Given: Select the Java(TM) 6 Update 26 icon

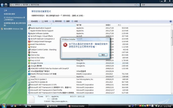Looking at the screenshot, I should (x=29, y=82).
